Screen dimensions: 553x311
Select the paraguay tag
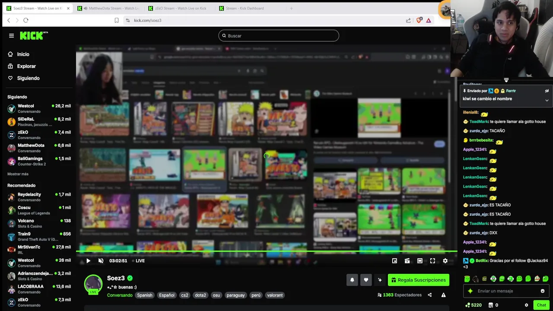click(235, 295)
